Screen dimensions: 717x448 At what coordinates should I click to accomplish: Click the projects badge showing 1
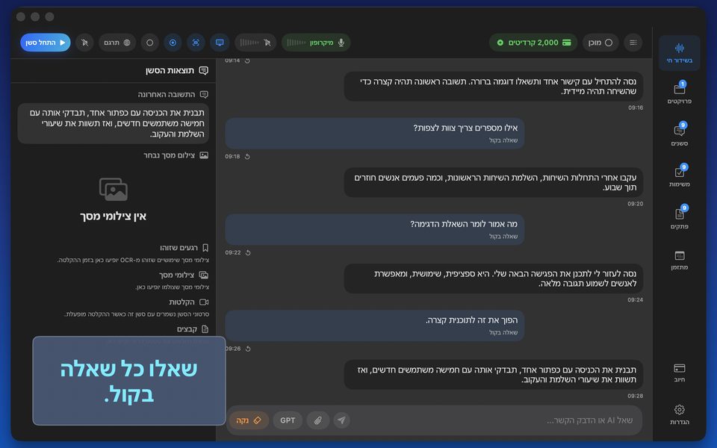[x=683, y=84]
